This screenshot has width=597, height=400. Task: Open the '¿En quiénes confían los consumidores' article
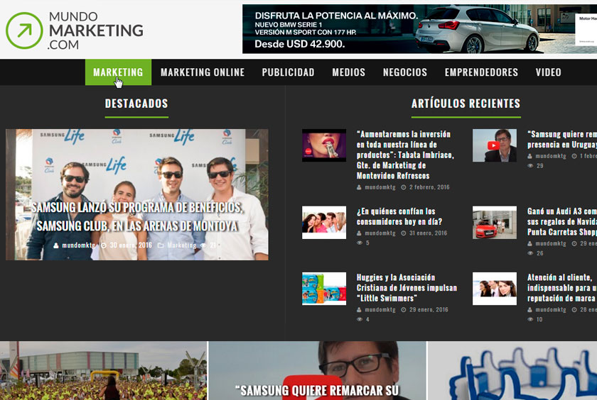[399, 216]
